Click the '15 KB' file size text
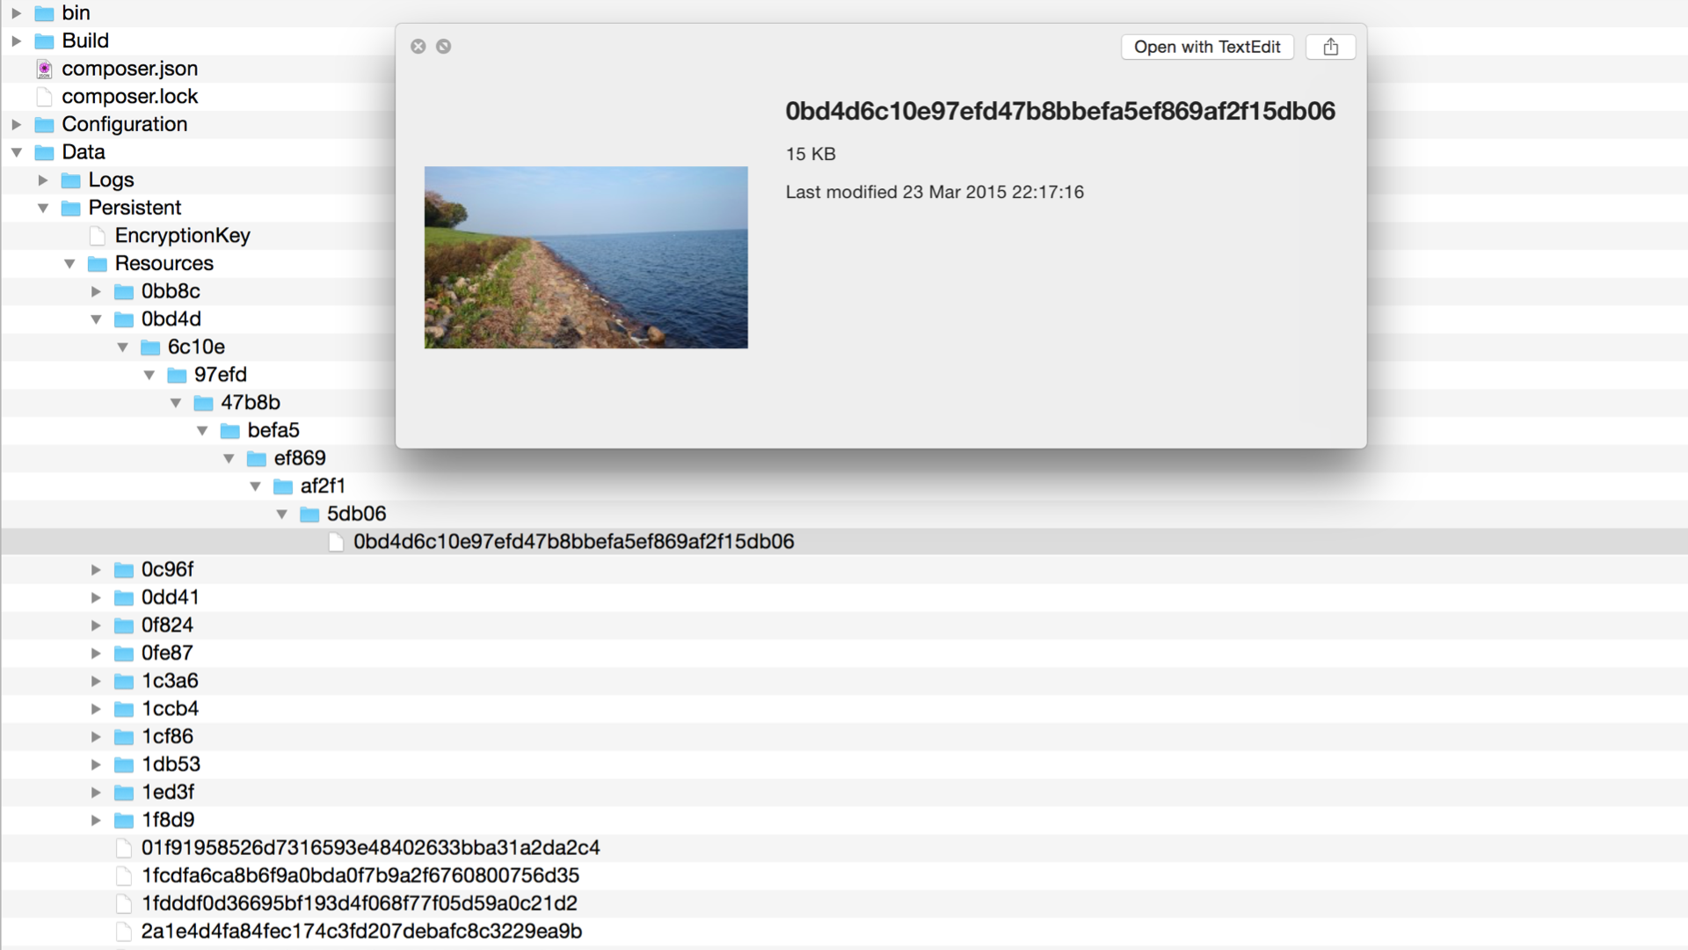The height and width of the screenshot is (950, 1688). (x=811, y=154)
